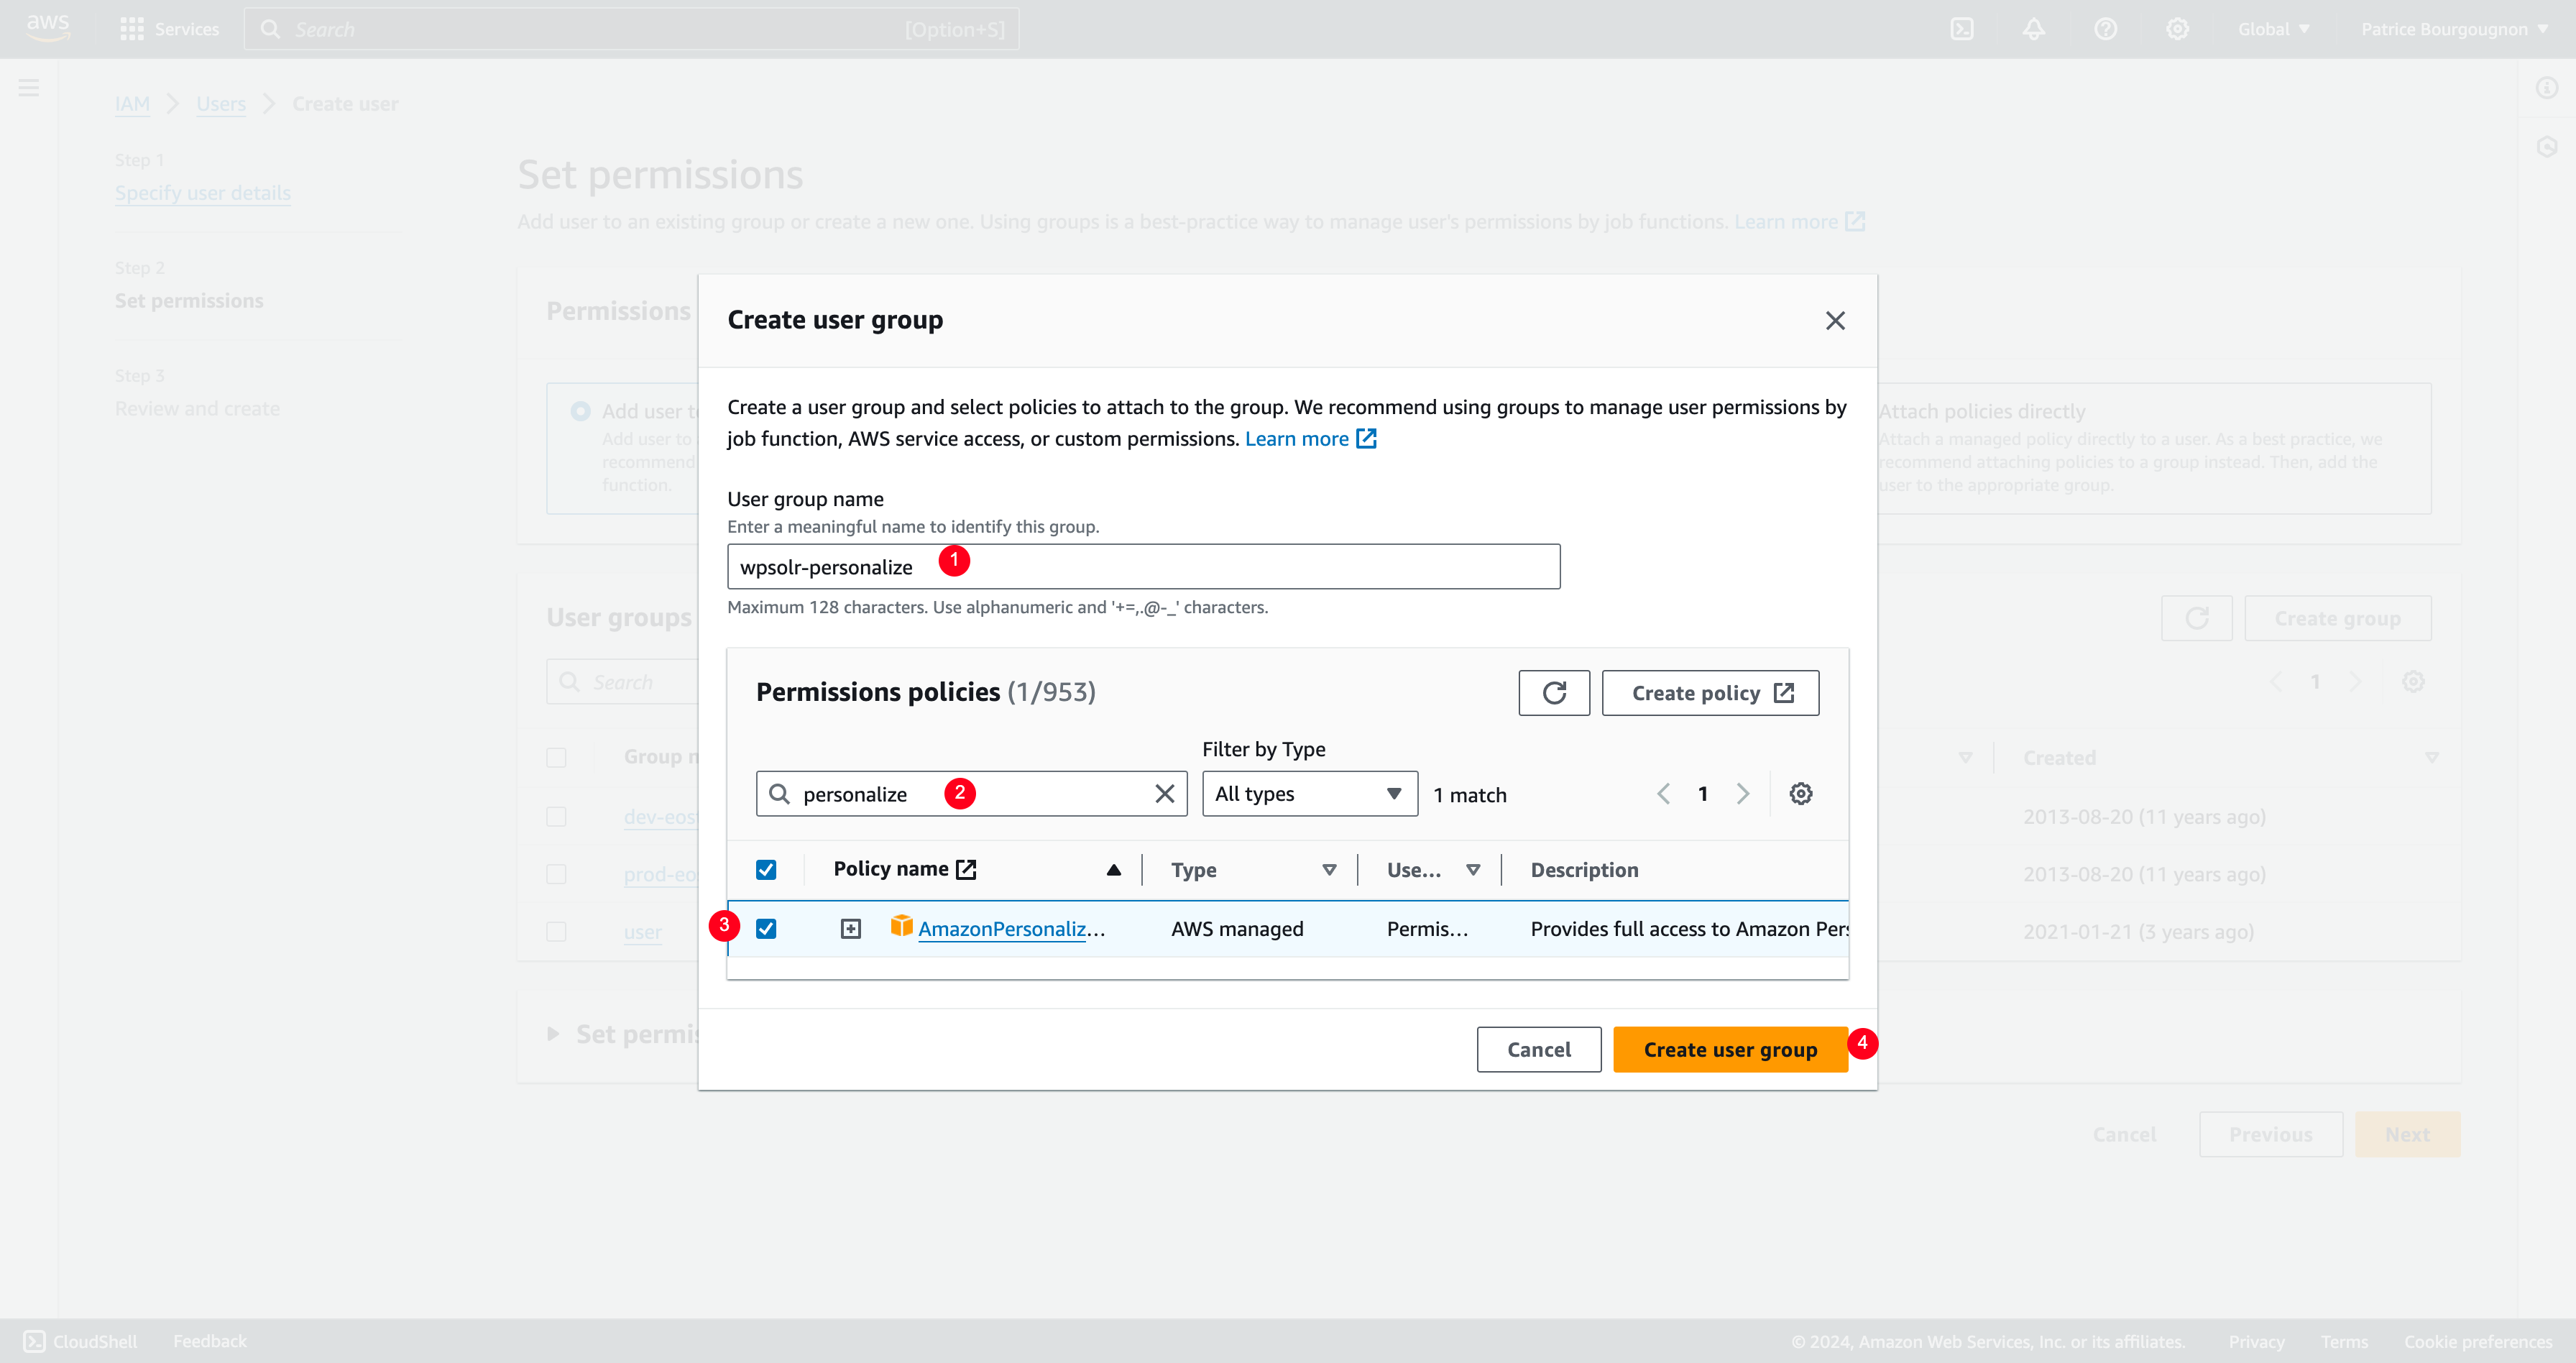The width and height of the screenshot is (2576, 1363).
Task: Open console settings gear in top bar
Action: tap(2177, 29)
